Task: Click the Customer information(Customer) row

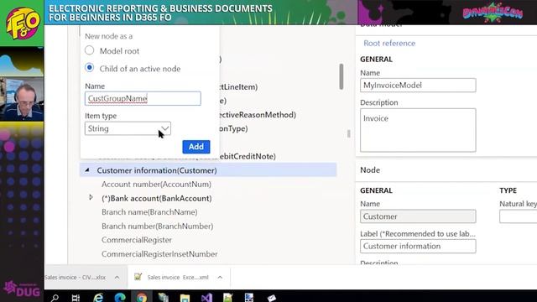Action: (208, 170)
